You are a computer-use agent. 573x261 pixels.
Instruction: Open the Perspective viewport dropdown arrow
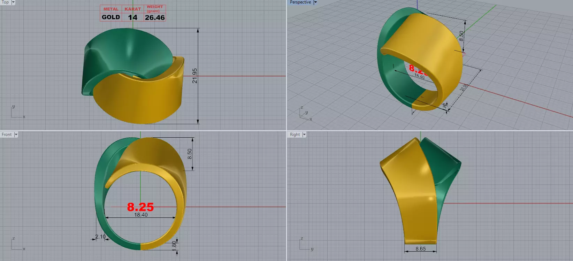click(315, 2)
